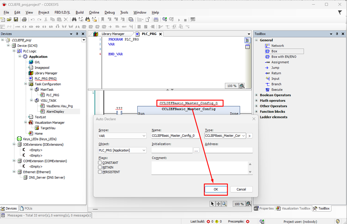The height and width of the screenshot is (224, 347).
Task: Expand the Function blocks toolbox group
Action: [x=256, y=111]
